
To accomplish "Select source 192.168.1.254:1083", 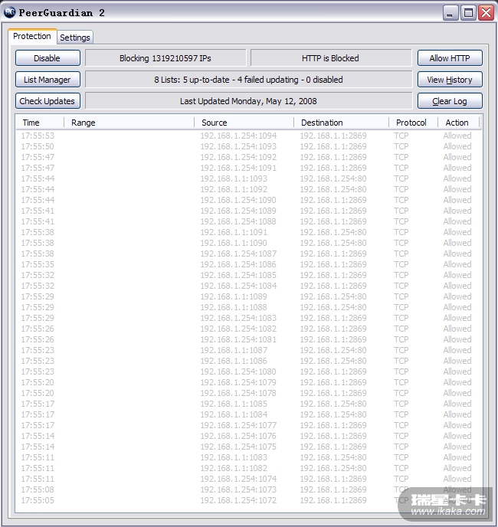I will click(x=238, y=319).
